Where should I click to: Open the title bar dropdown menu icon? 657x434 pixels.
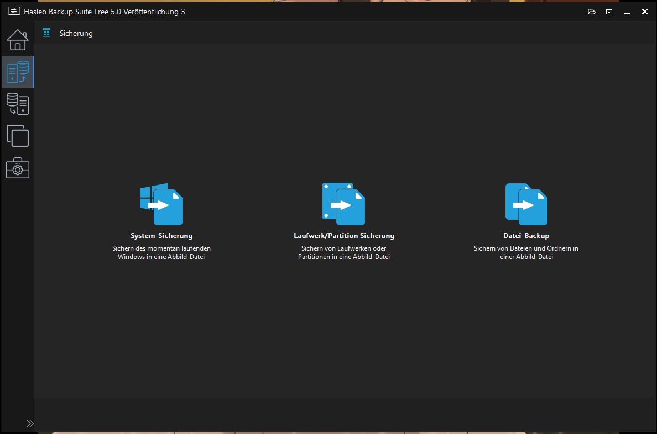pos(609,12)
